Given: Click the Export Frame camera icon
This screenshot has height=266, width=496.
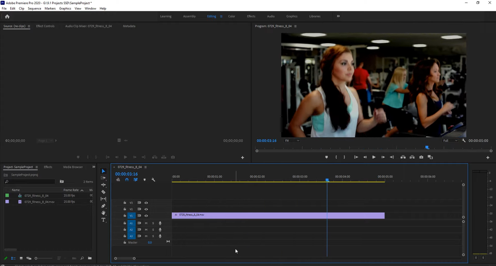Looking at the screenshot, I should point(421,157).
